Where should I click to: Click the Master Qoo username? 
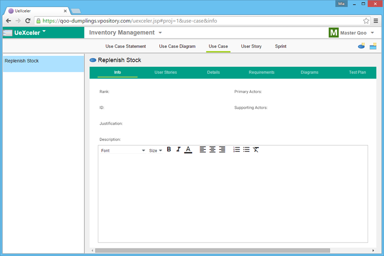point(353,33)
